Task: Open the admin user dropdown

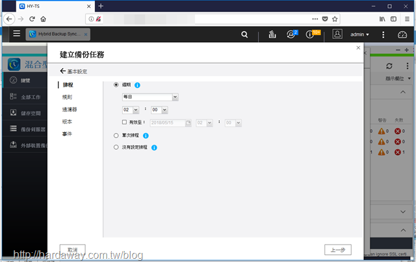Action: point(359,34)
